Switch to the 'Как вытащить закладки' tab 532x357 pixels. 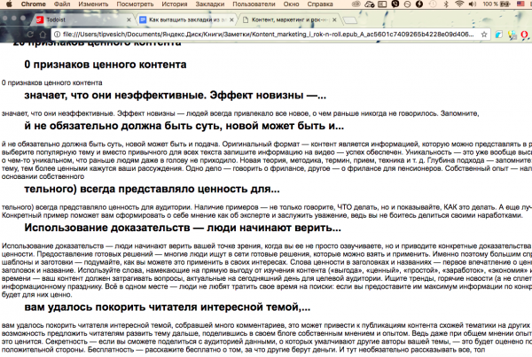(x=192, y=18)
